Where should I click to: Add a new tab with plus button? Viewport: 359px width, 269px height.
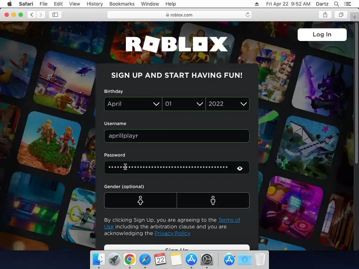pos(354,17)
